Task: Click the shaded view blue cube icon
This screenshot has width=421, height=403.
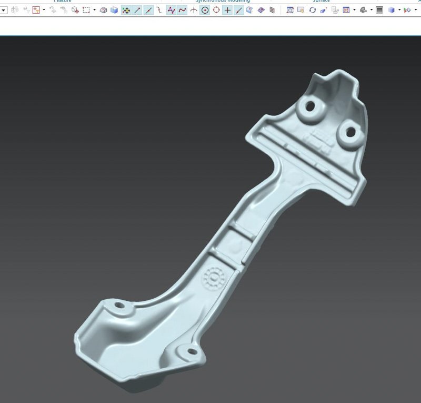Action: (x=391, y=9)
